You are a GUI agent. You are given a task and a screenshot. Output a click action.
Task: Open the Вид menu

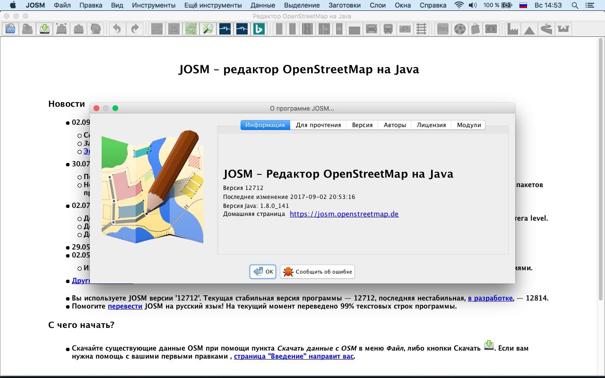(117, 6)
